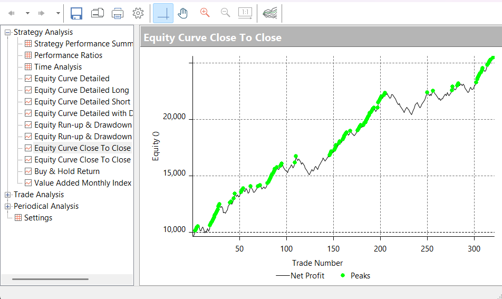
Task: Open Strategy Performance Summary report
Action: coord(83,44)
